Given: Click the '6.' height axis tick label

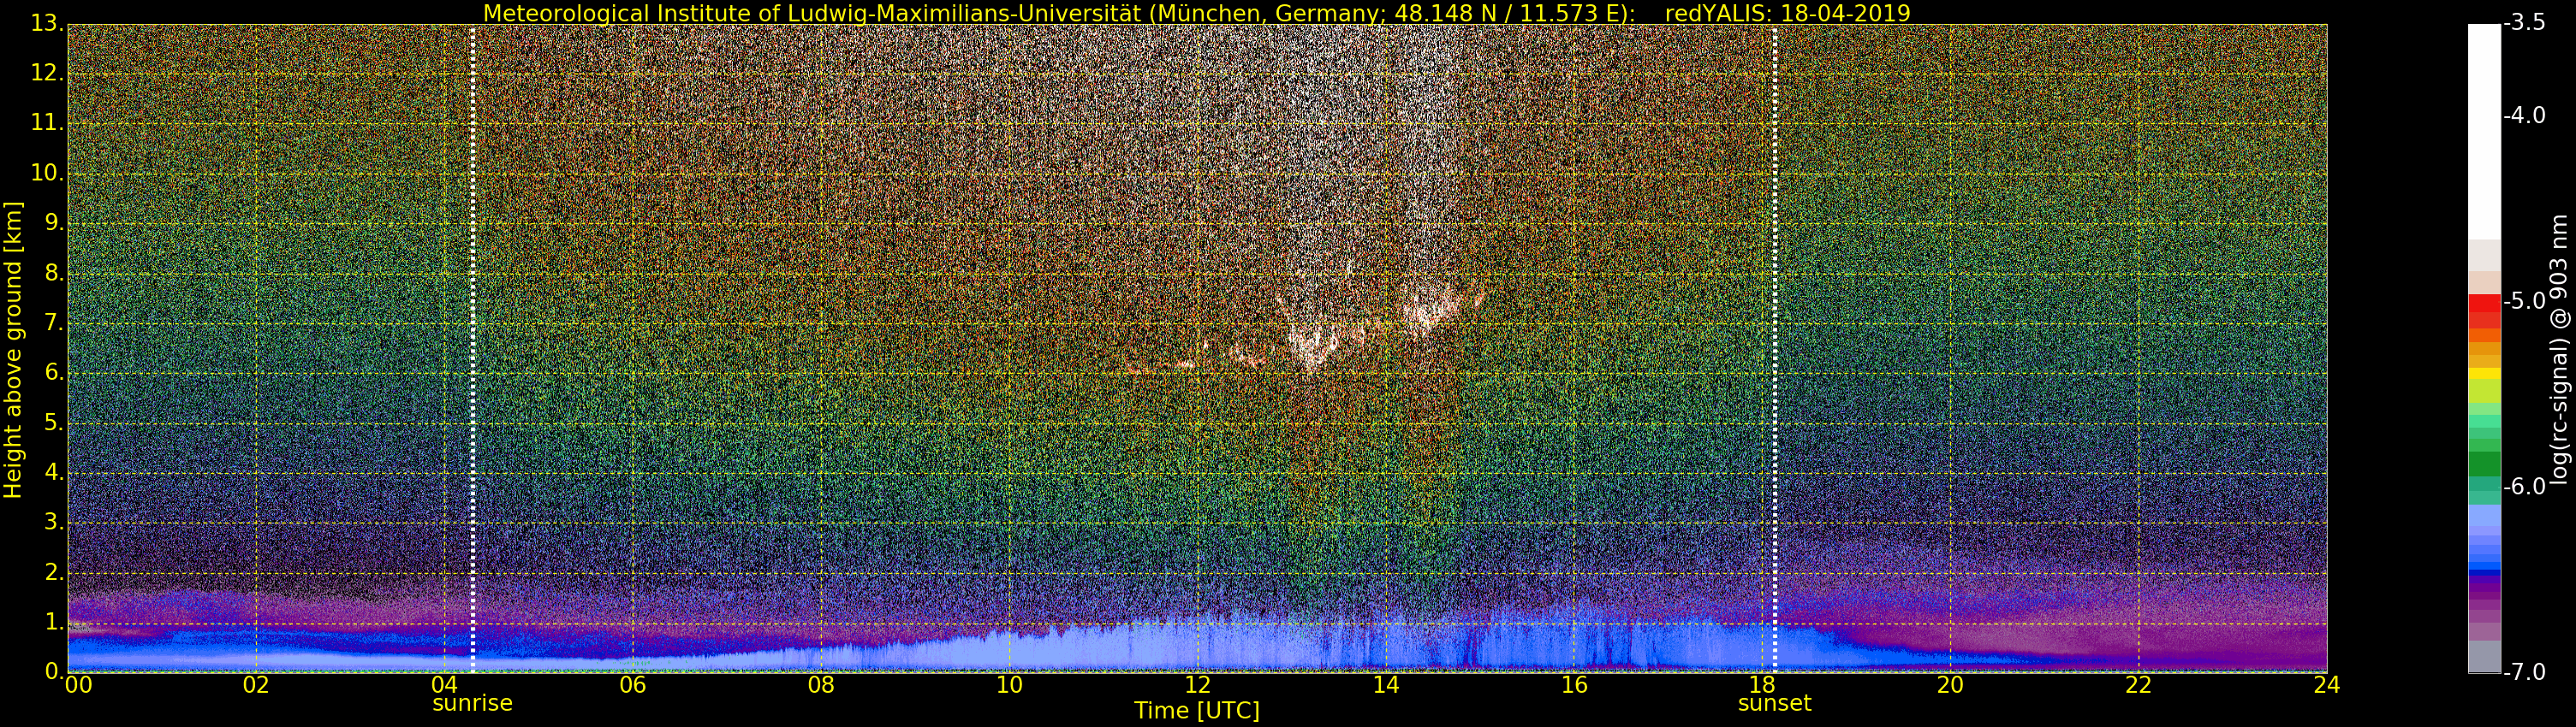Looking at the screenshot, I should [x=54, y=373].
